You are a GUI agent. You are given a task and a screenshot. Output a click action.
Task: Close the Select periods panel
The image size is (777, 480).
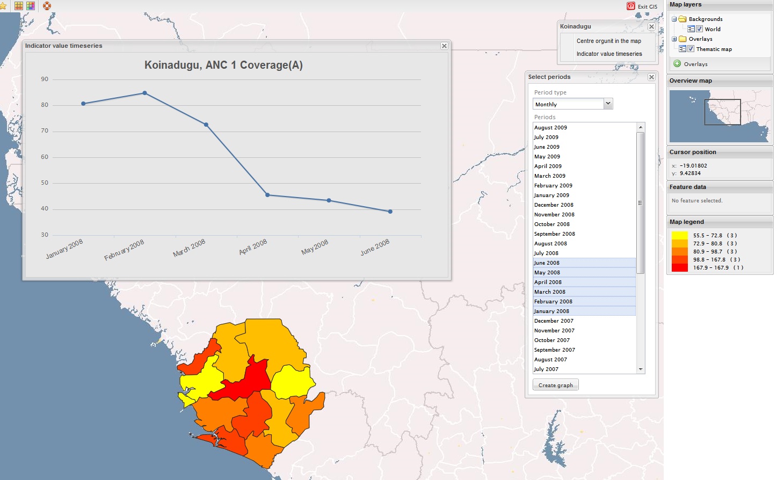pyautogui.click(x=651, y=77)
